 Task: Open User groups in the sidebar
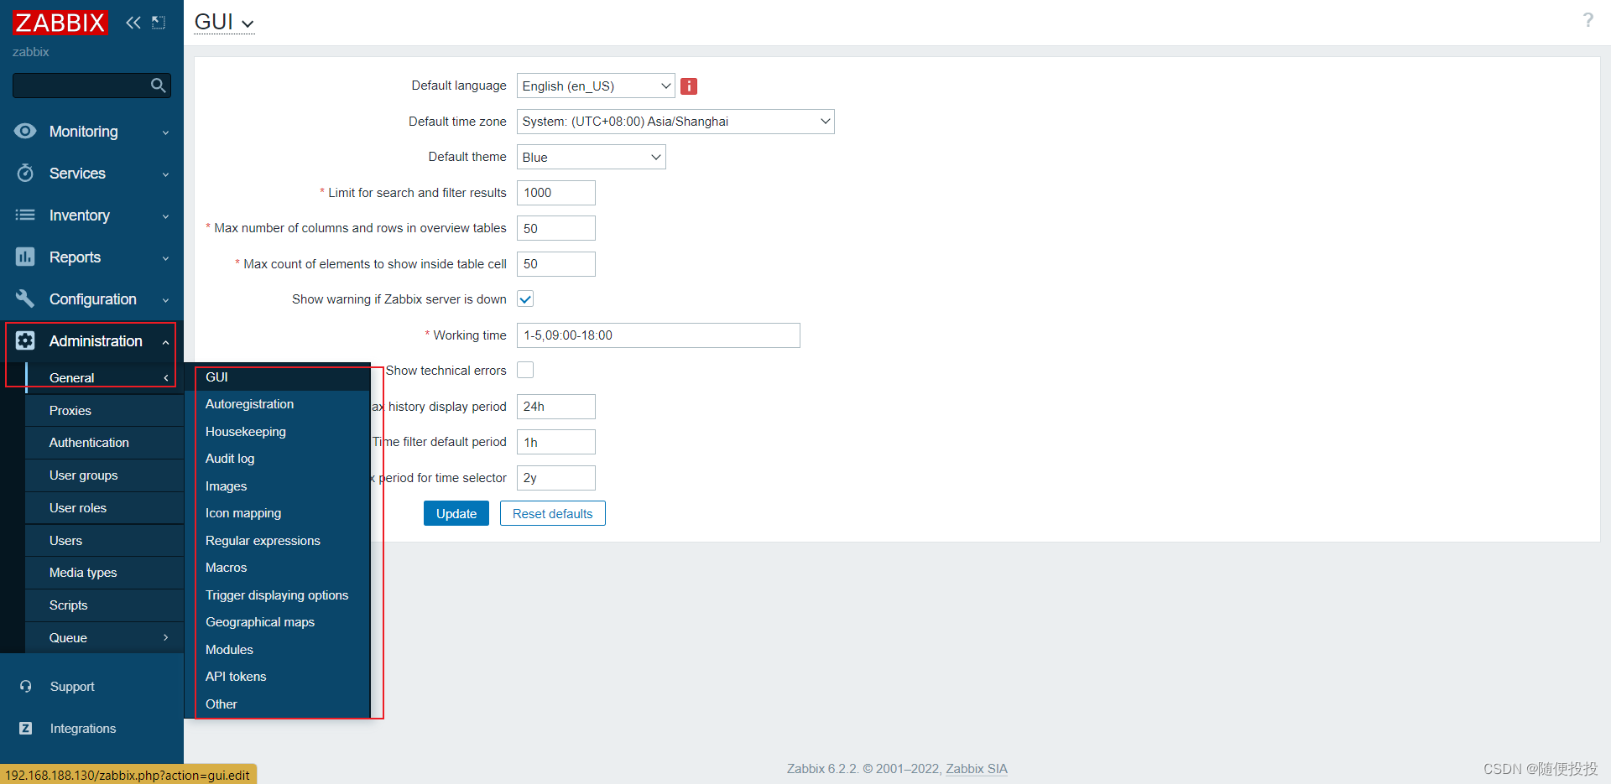(104, 475)
